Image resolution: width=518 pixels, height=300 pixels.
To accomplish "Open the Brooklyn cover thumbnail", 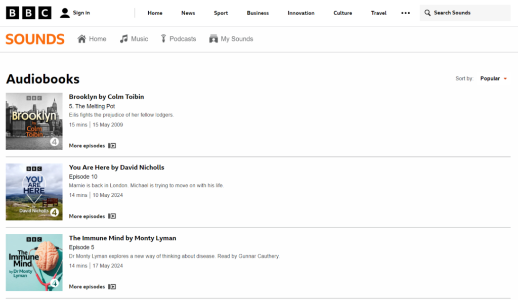I will (34, 121).
